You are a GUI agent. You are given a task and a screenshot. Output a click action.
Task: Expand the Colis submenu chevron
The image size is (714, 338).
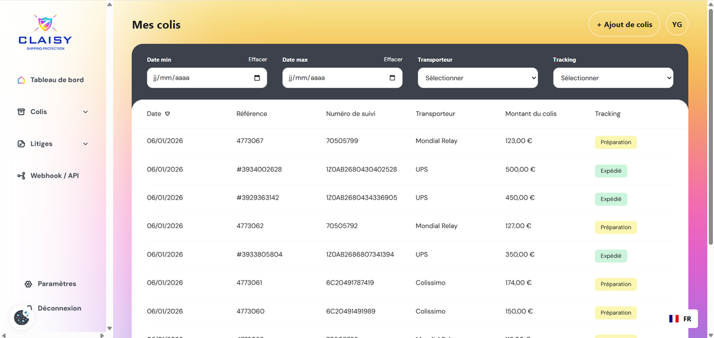point(85,112)
